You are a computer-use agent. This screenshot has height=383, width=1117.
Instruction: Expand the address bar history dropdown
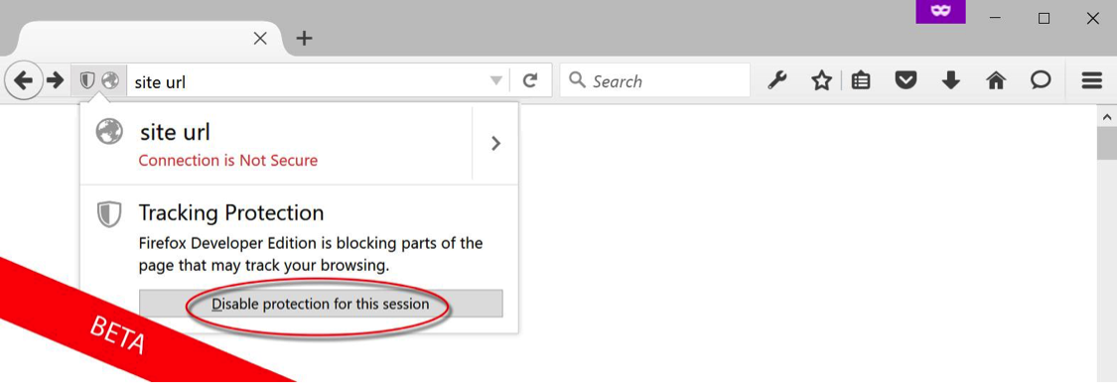(x=496, y=81)
